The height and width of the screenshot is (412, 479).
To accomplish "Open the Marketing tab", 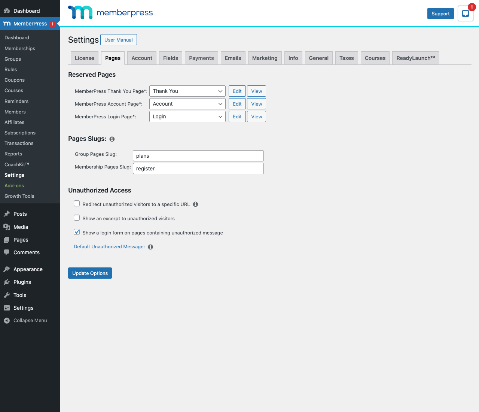I will (265, 58).
